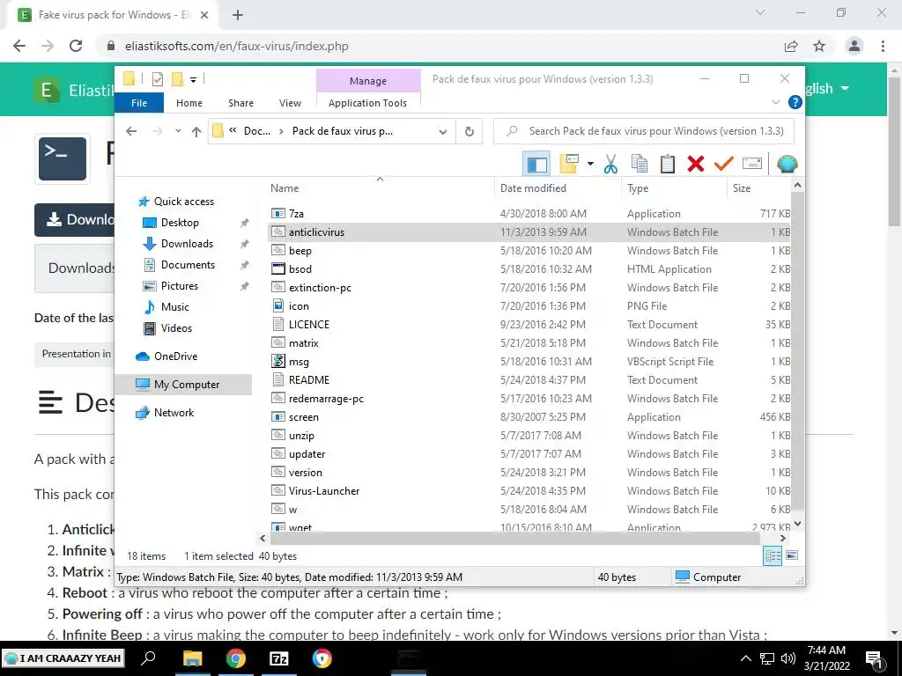Open the Chrome three-dot menu
The height and width of the screenshot is (676, 902).
tap(883, 46)
